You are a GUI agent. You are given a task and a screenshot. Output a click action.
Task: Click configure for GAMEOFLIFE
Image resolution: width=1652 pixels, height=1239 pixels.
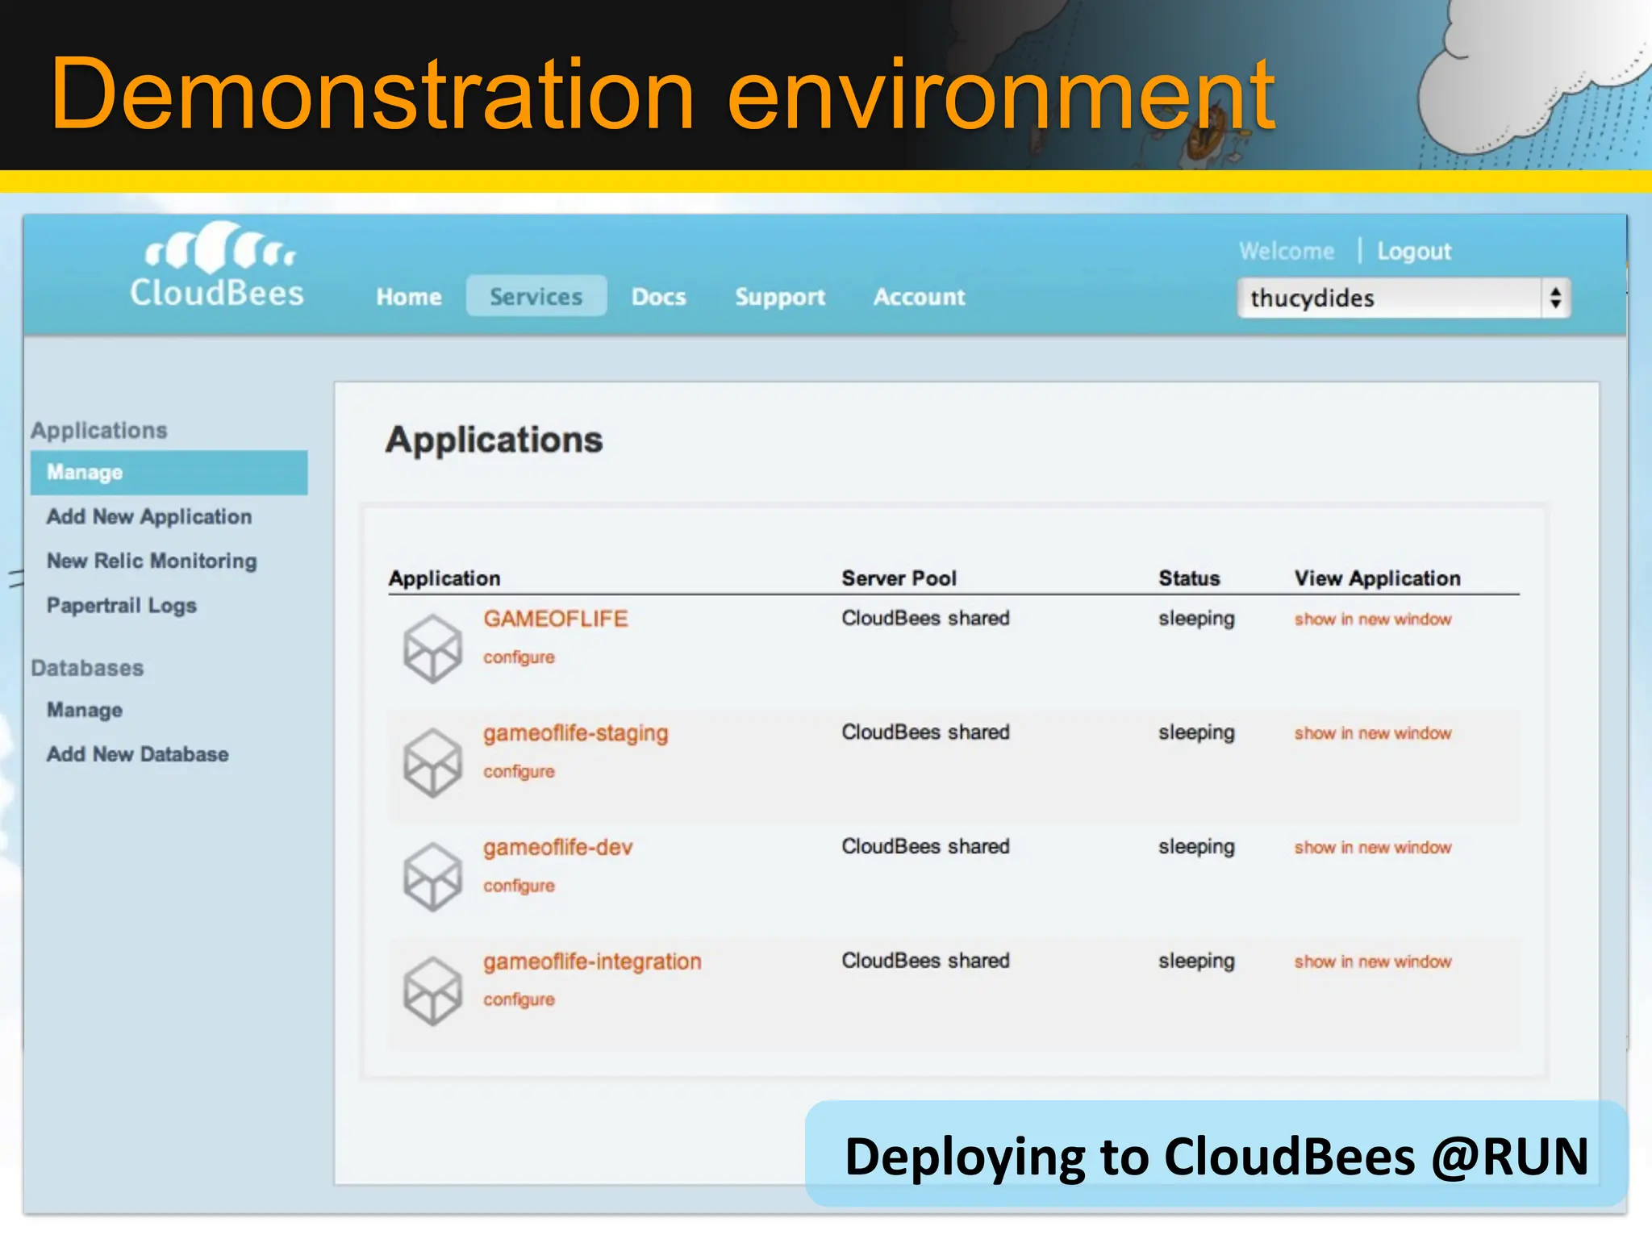(519, 657)
